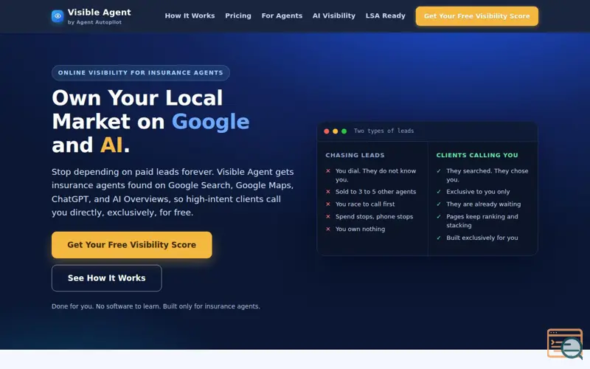
Task: Click hero Get Your Free Visibility Score button
Action: coord(132,245)
